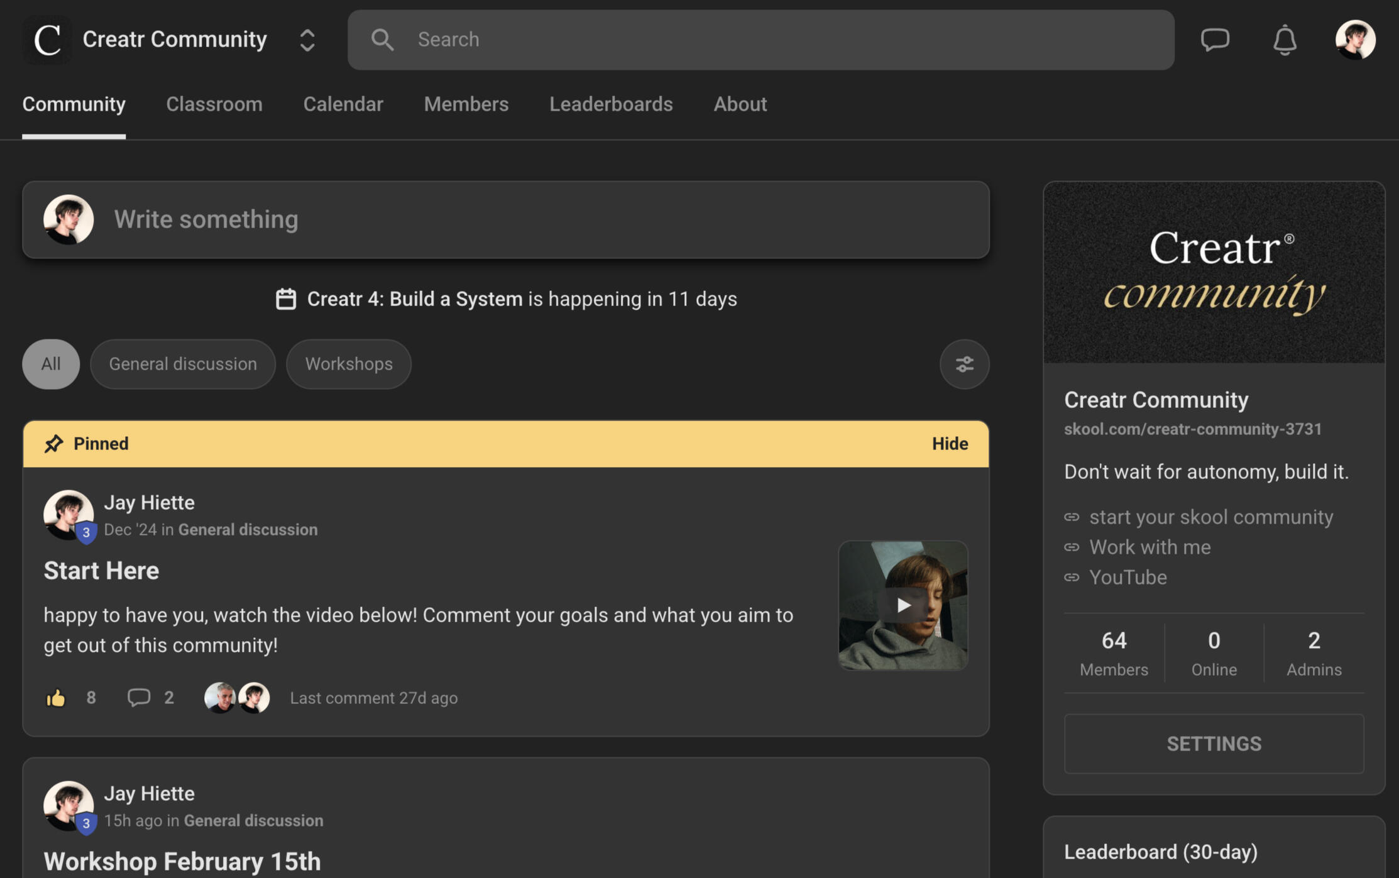Open Creatr 4: Build a System event
Image resolution: width=1399 pixels, height=878 pixels.
pyautogui.click(x=415, y=299)
